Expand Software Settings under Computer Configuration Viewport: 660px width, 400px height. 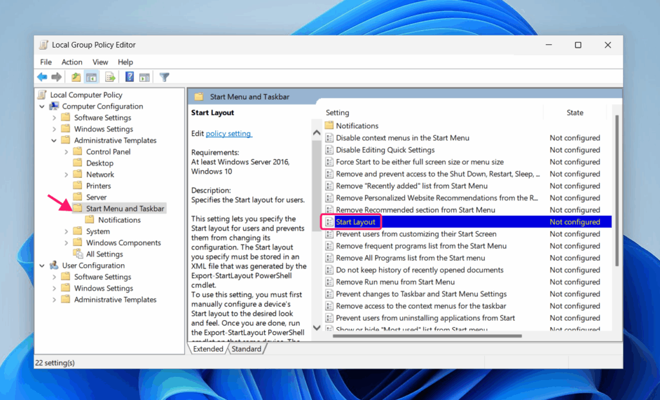54,118
